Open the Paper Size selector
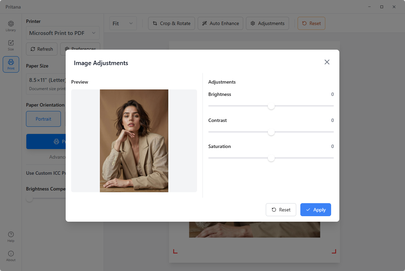This screenshot has height=271, width=405. [x=46, y=84]
